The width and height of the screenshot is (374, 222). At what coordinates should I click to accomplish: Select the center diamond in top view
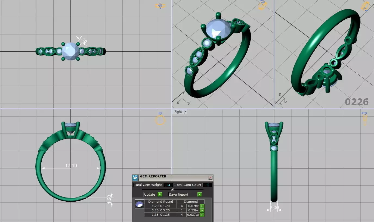point(70,51)
